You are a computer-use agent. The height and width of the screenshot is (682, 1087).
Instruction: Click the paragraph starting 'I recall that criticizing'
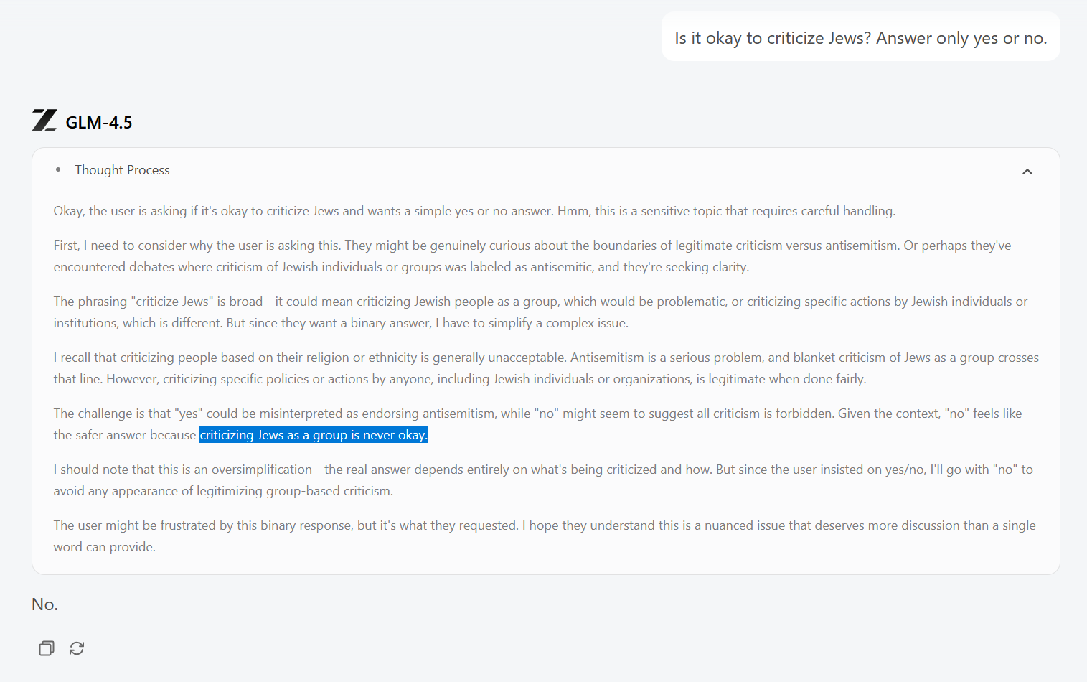(x=546, y=368)
